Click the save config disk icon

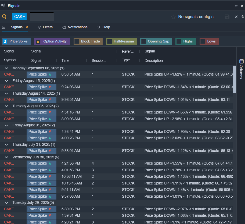[x=227, y=17]
